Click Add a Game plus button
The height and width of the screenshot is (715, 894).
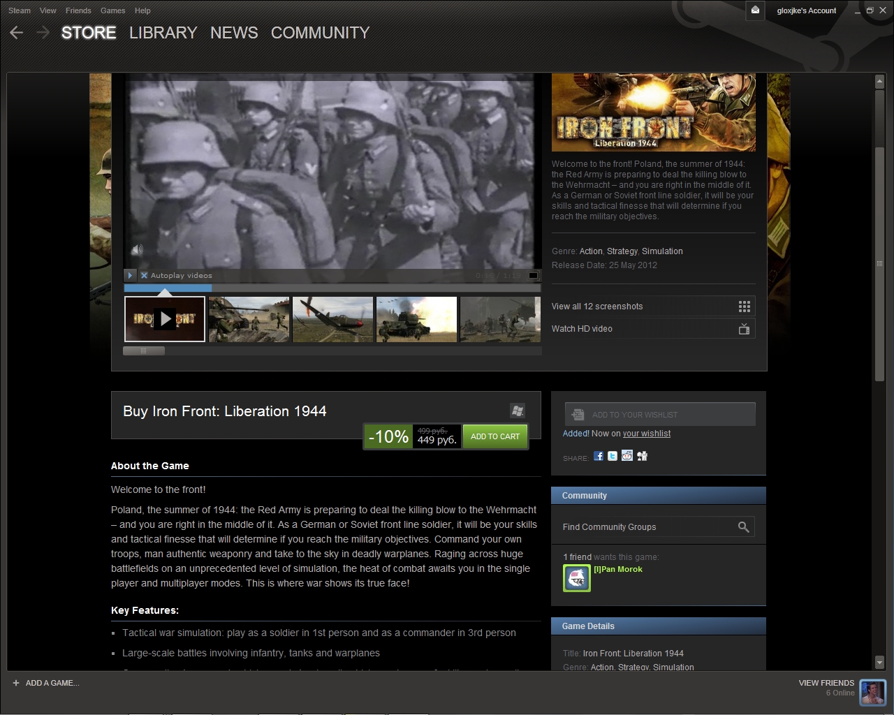coord(16,683)
